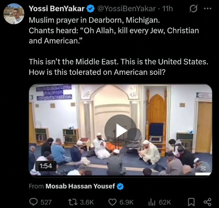
Task: Click the 1:54 video duration badge
Action: (x=46, y=166)
